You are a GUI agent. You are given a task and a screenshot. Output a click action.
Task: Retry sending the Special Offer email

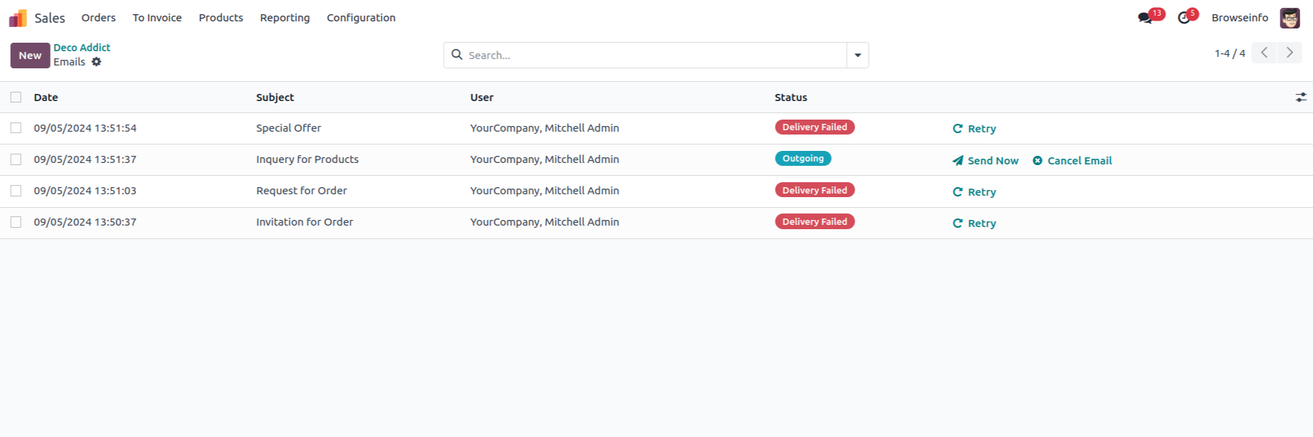pyautogui.click(x=974, y=129)
